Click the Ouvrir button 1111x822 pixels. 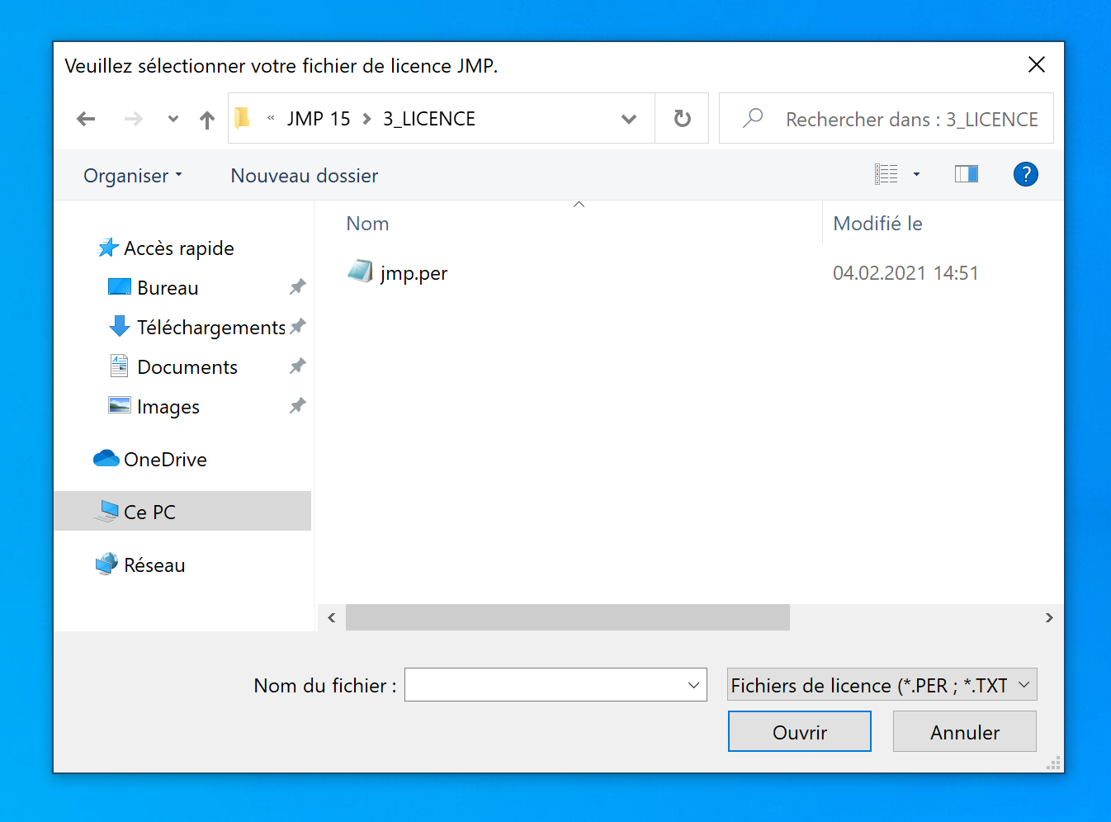pyautogui.click(x=799, y=732)
